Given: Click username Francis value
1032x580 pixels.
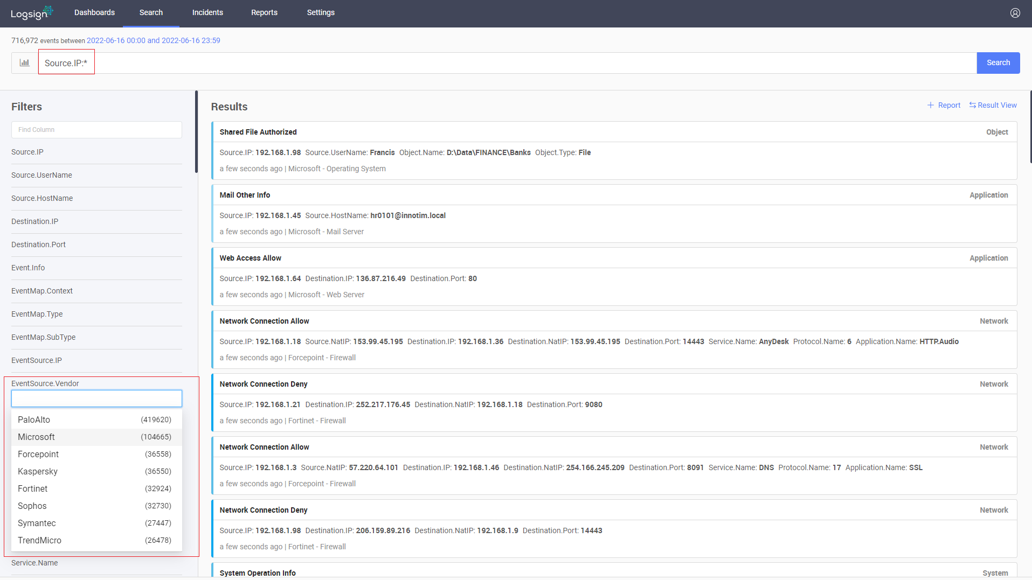Looking at the screenshot, I should pos(382,152).
